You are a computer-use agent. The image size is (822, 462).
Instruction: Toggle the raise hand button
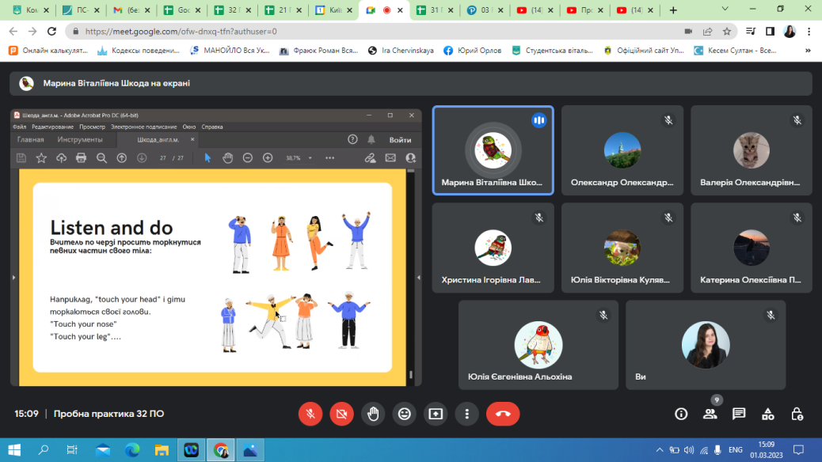click(x=373, y=414)
